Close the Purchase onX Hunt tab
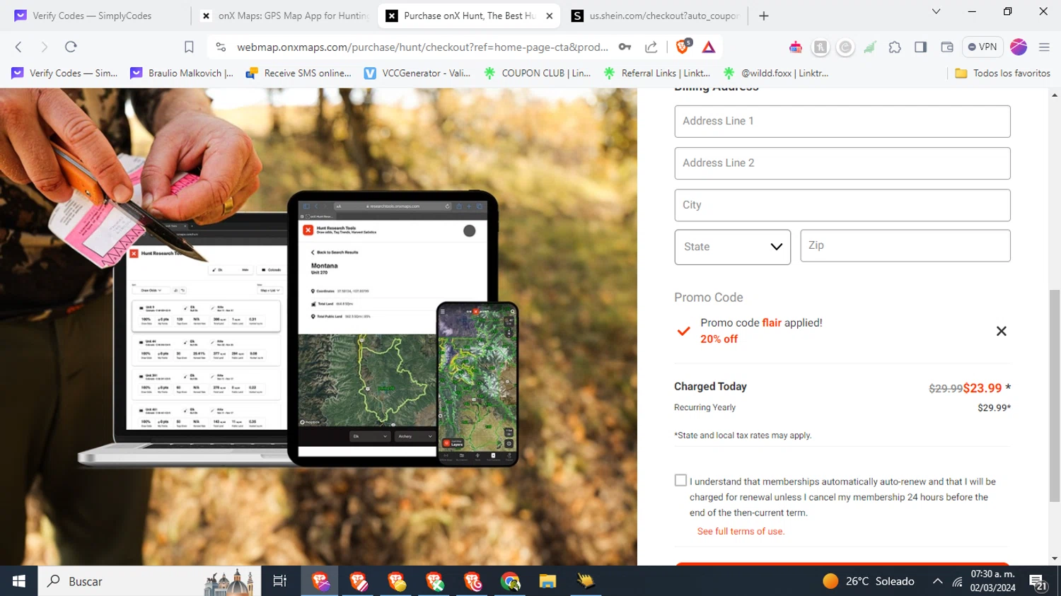1061x596 pixels. (x=550, y=16)
